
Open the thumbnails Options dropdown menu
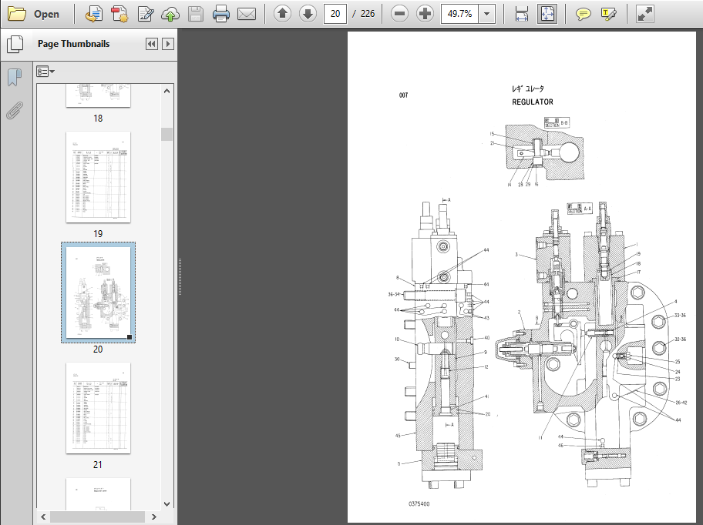coord(45,72)
